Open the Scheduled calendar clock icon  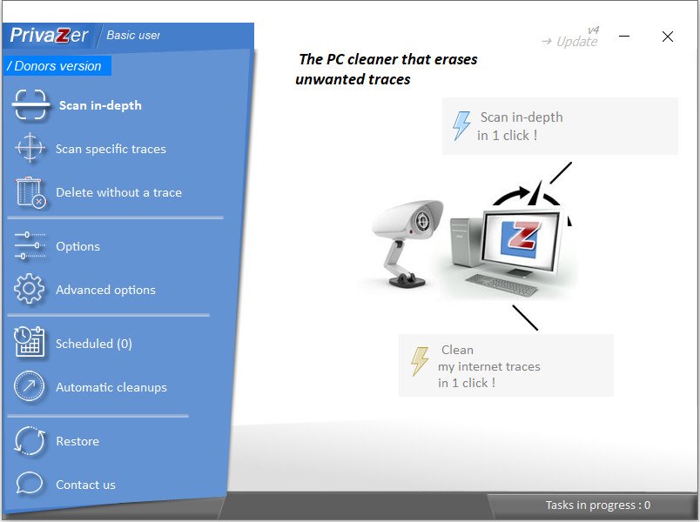coord(30,342)
